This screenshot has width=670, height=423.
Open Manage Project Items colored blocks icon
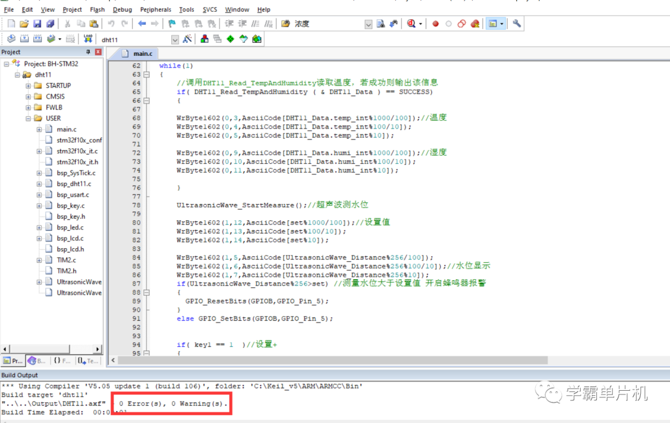(x=204, y=39)
